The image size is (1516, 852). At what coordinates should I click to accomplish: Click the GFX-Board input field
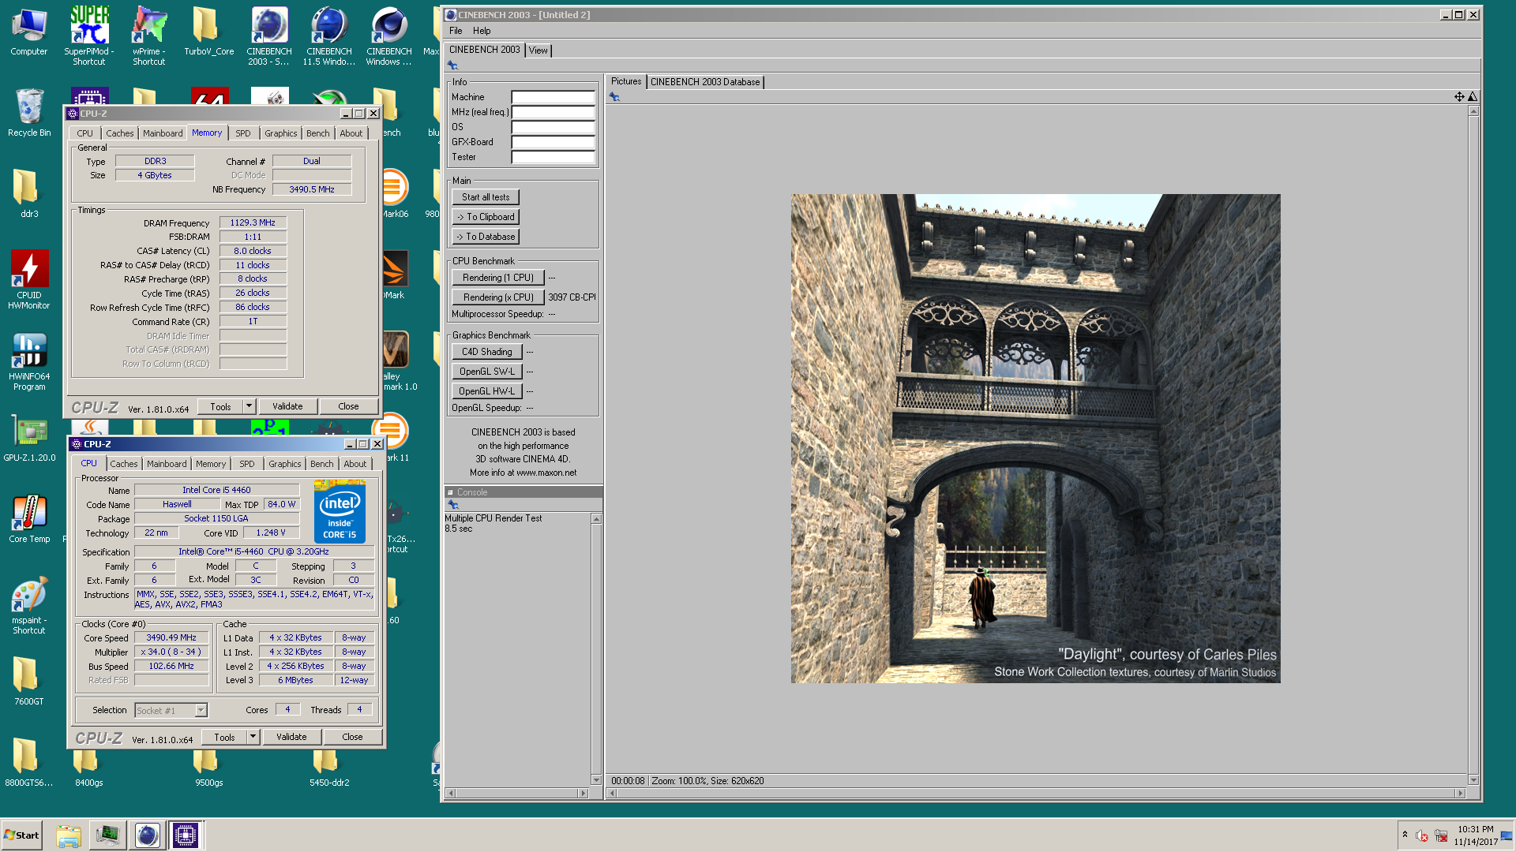click(553, 142)
